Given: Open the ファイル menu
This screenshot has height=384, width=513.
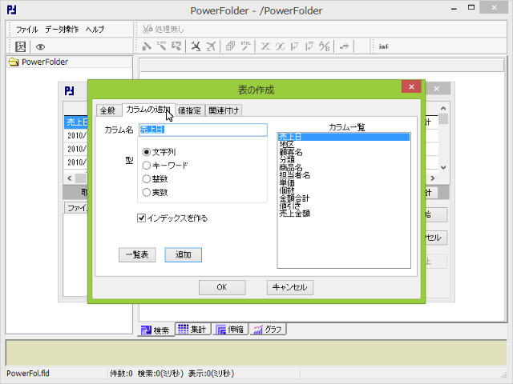Looking at the screenshot, I should click(27, 30).
